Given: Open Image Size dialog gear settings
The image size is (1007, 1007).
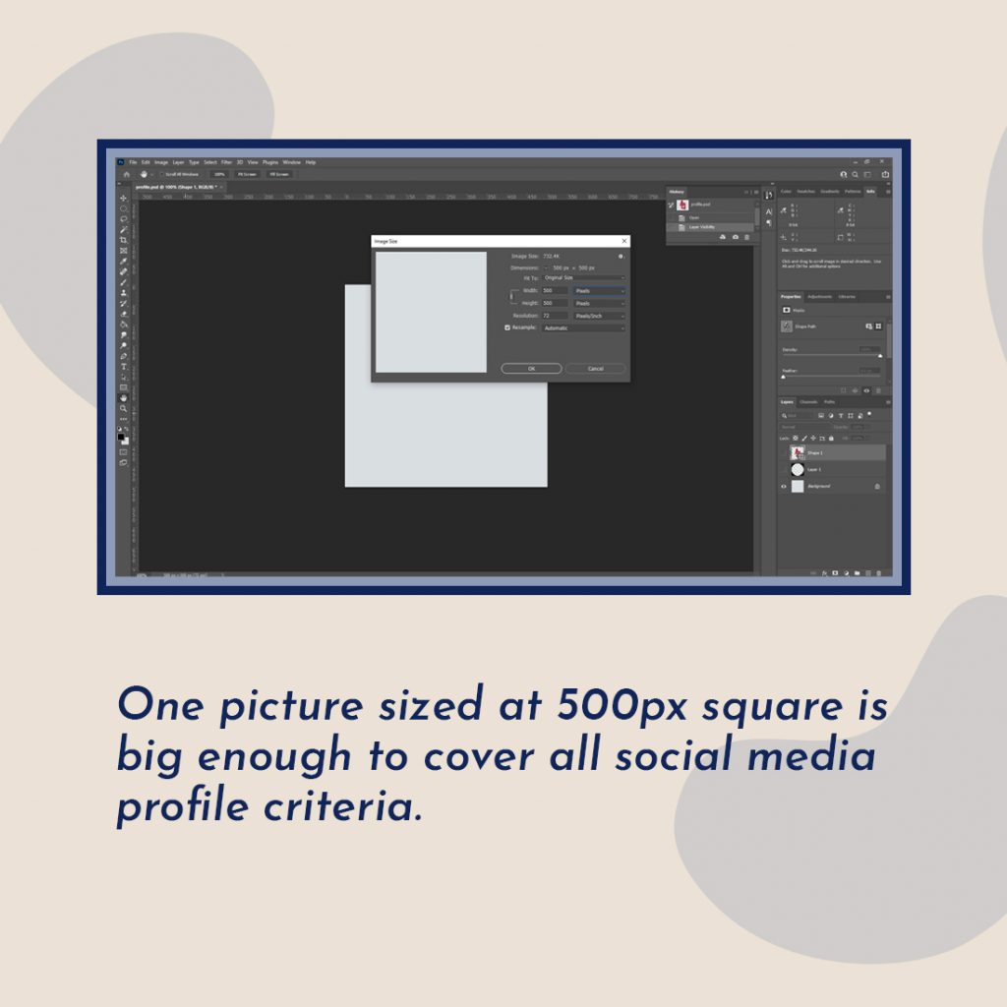Looking at the screenshot, I should tap(621, 257).
